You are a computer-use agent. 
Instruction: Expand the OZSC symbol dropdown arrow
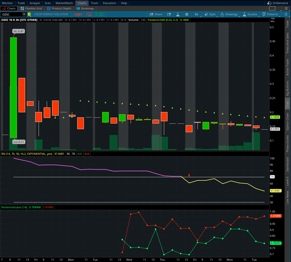[24, 14]
